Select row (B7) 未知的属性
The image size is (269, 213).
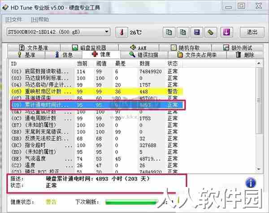pyautogui.click(x=96, y=125)
